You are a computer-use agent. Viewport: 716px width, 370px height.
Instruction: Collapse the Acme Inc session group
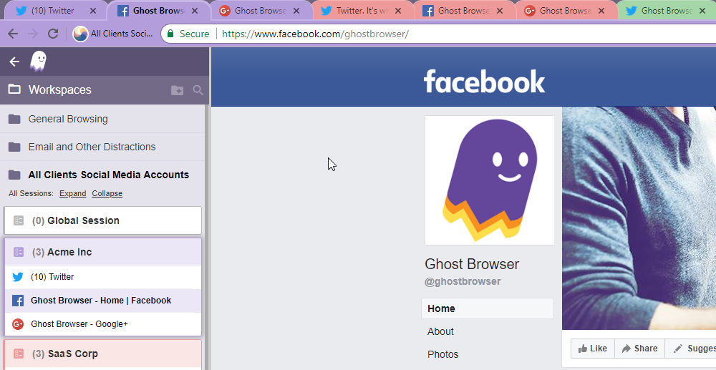(102, 252)
